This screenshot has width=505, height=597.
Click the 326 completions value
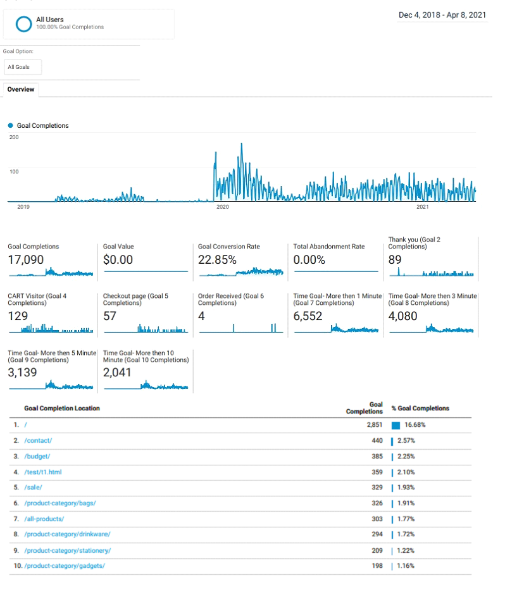377,503
